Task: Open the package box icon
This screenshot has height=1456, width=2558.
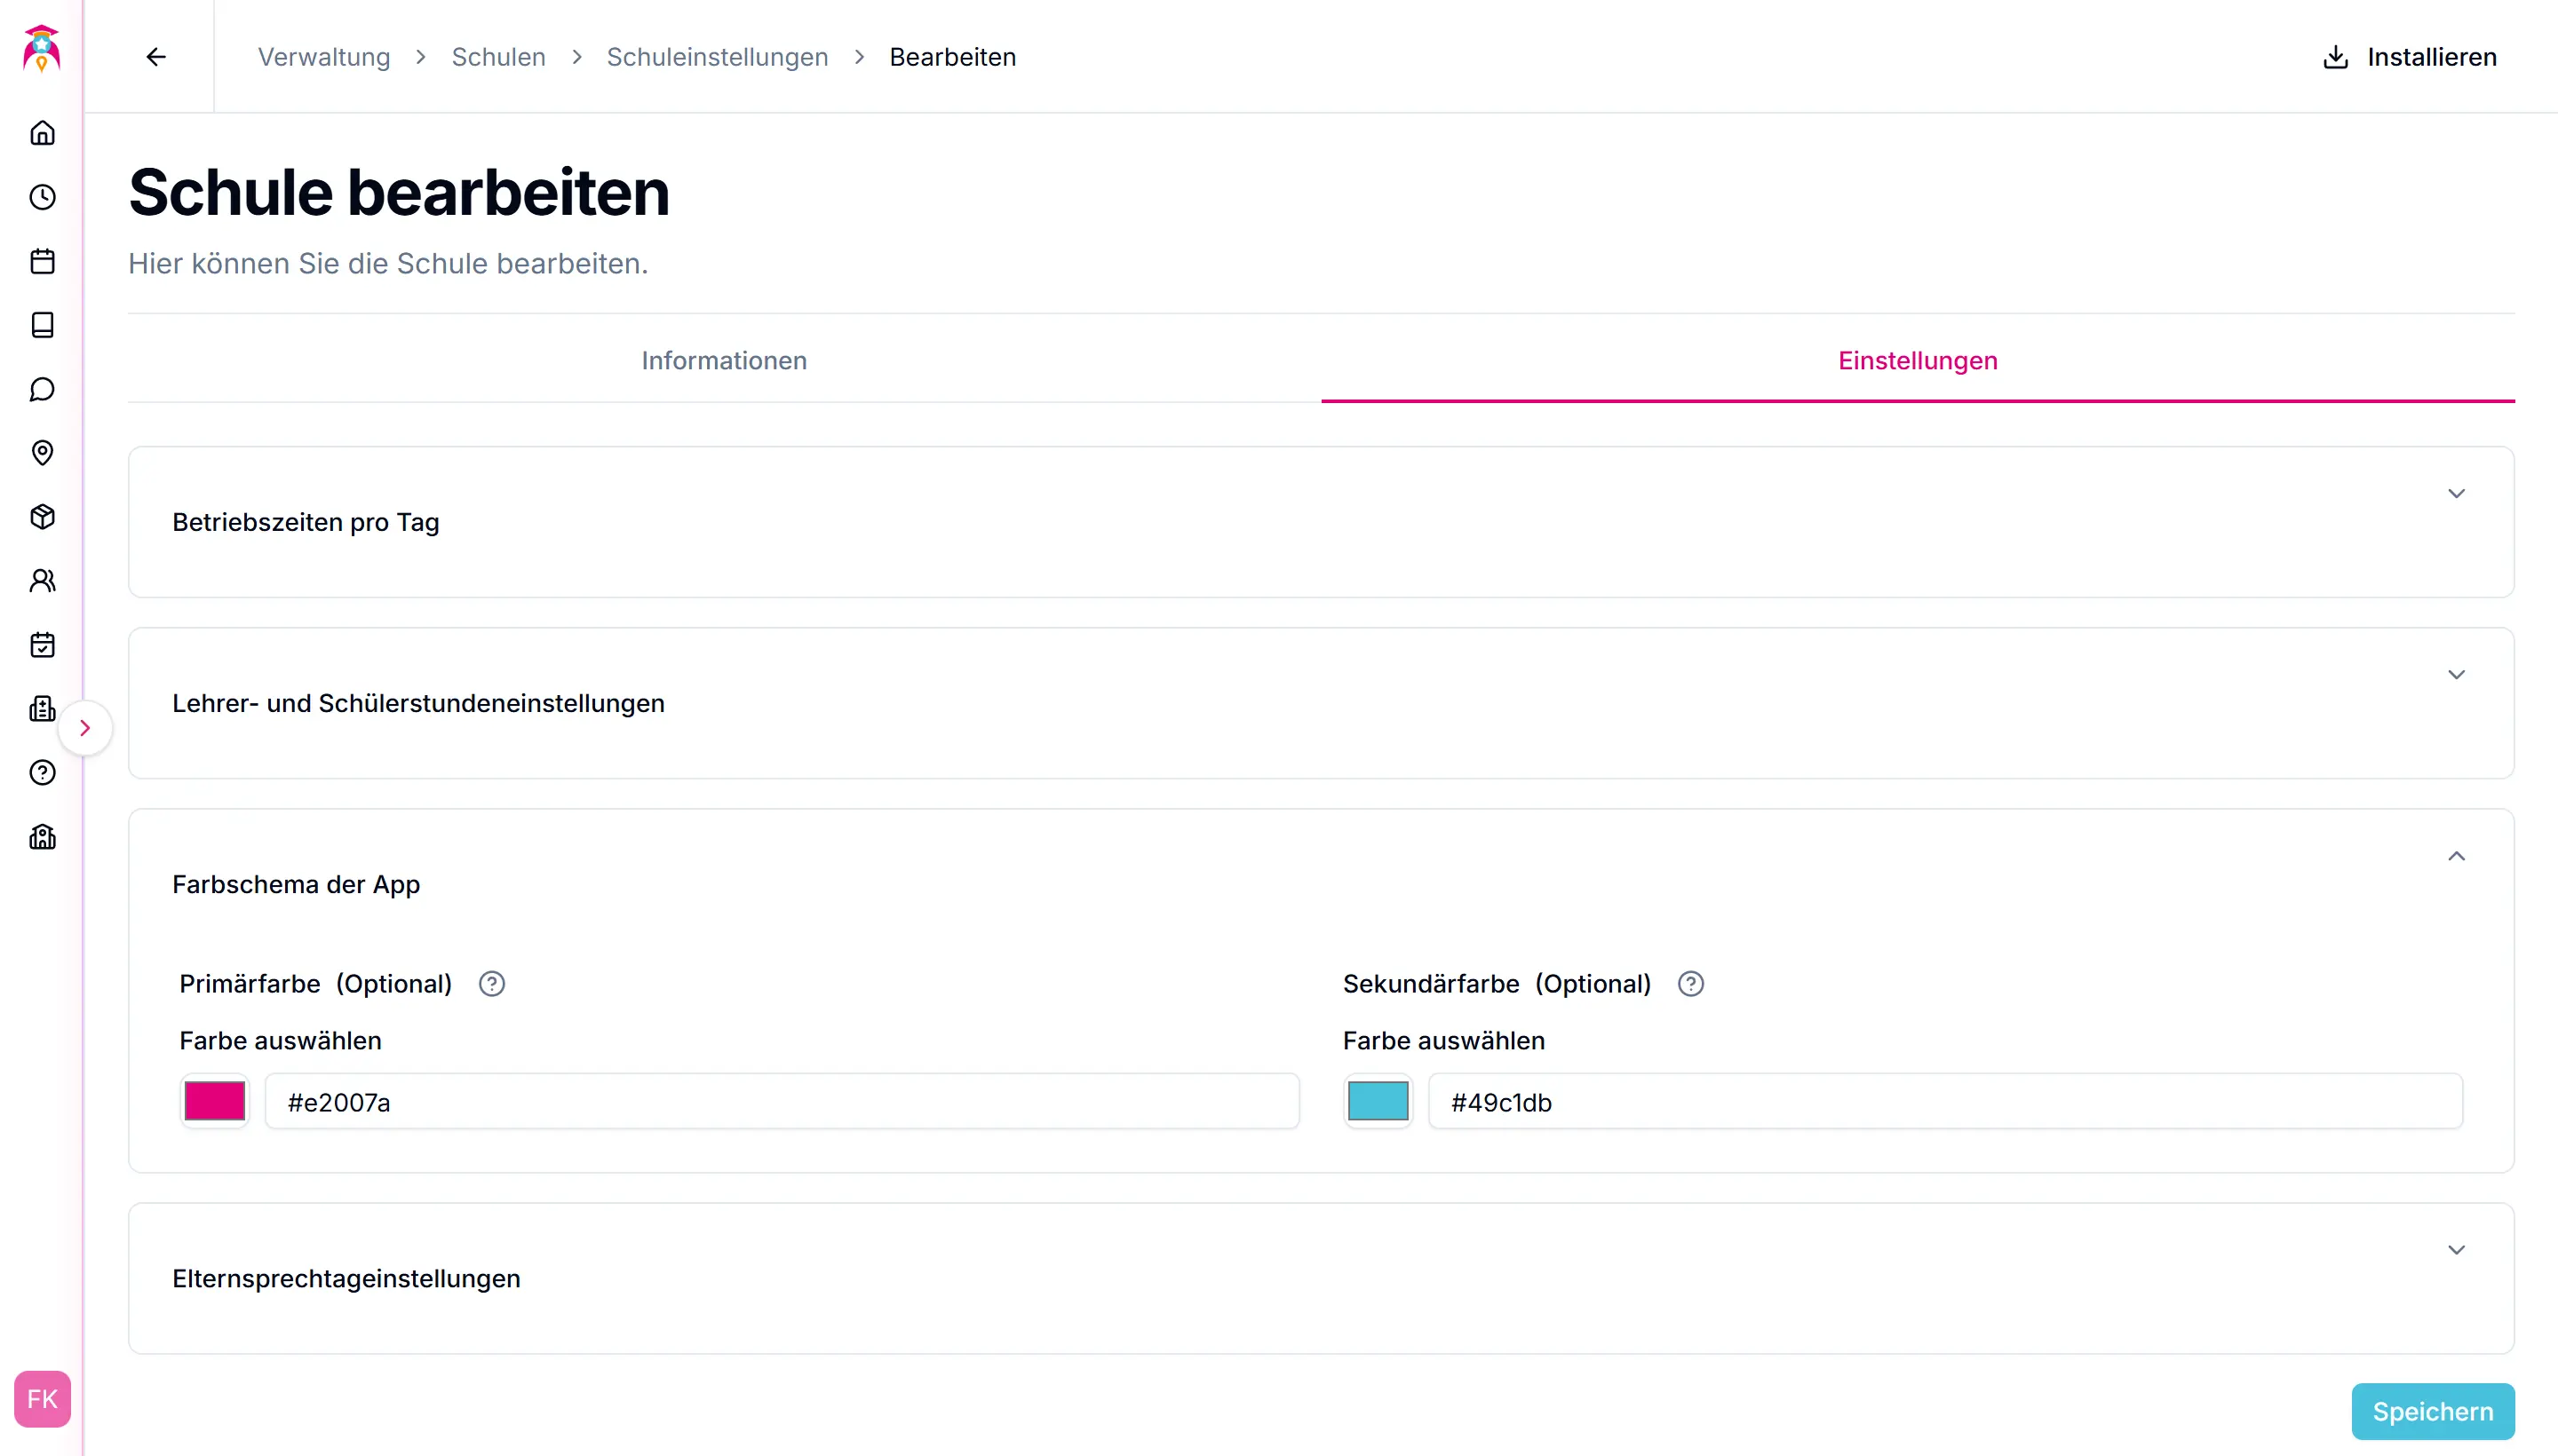Action: tap(42, 517)
